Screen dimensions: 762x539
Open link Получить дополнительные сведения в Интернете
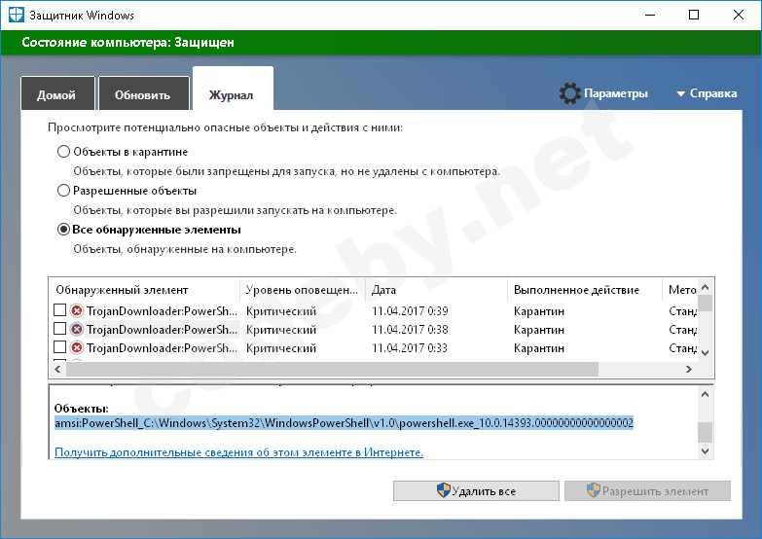pyautogui.click(x=238, y=452)
